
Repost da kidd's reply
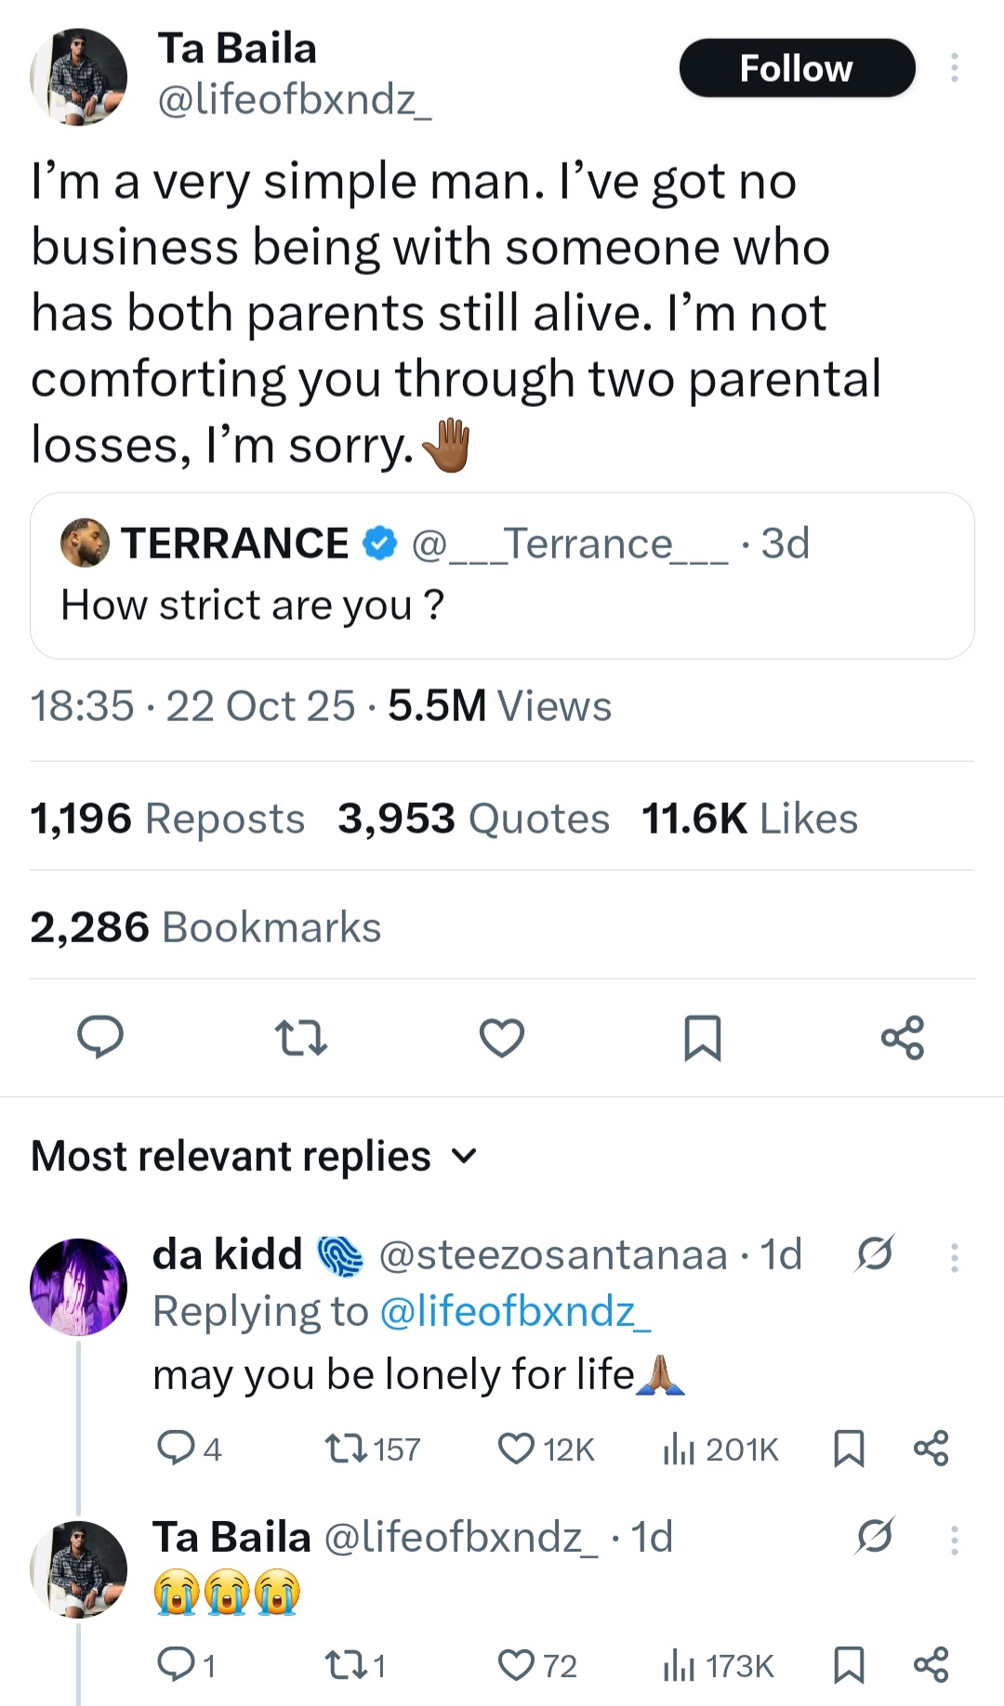click(346, 1449)
